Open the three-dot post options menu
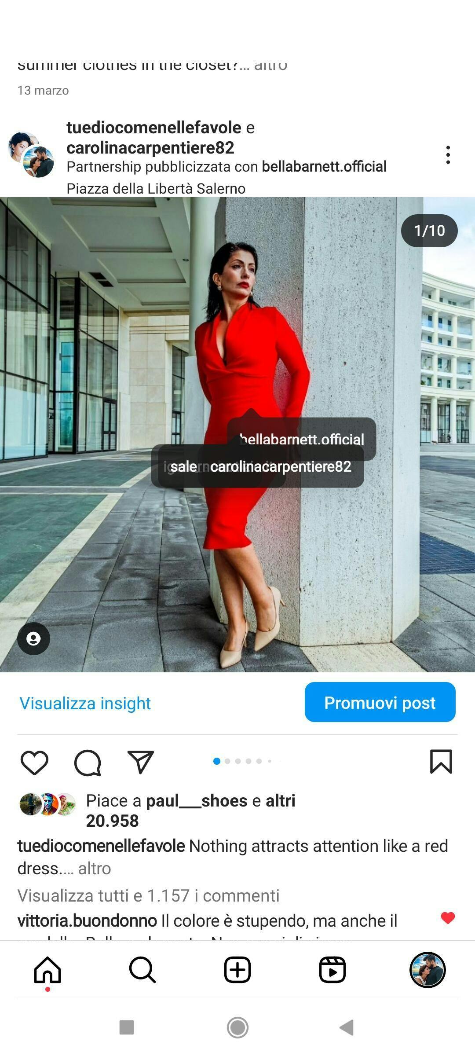Image resolution: width=475 pixels, height=1056 pixels. [x=448, y=155]
